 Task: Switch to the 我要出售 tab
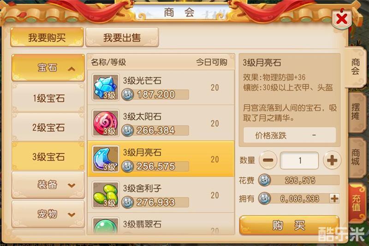(x=122, y=37)
